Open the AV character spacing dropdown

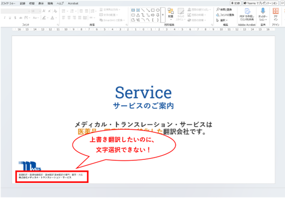(27, 18)
